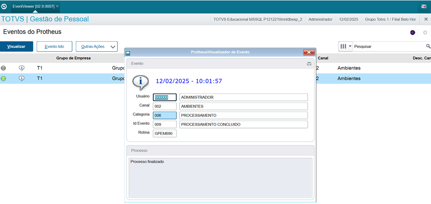The height and width of the screenshot is (204, 431).
Task: Open the column filter dropdown beside Pesquisar
Action: pyautogui.click(x=346, y=47)
